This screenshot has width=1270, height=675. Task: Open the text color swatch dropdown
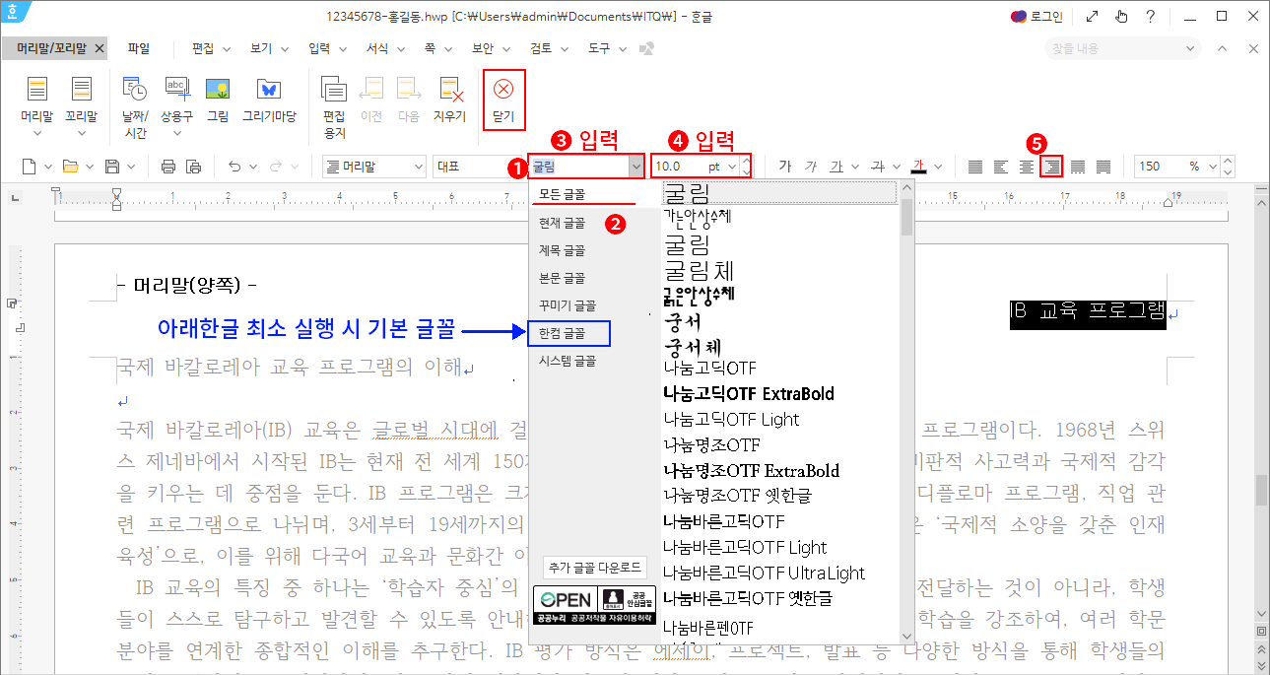click(937, 166)
